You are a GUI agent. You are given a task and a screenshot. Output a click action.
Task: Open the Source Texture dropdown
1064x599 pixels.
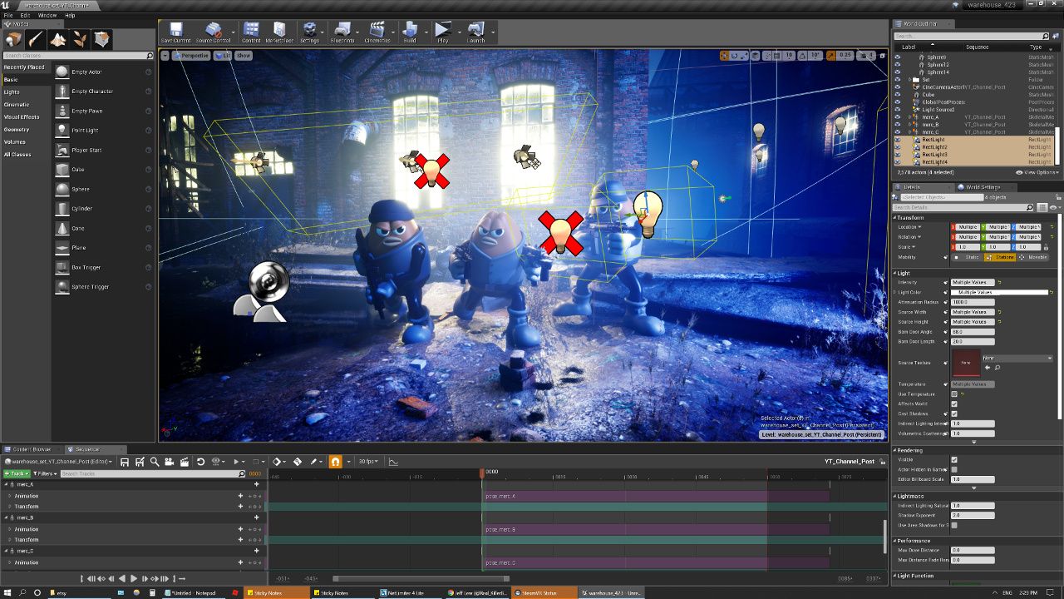point(1018,359)
